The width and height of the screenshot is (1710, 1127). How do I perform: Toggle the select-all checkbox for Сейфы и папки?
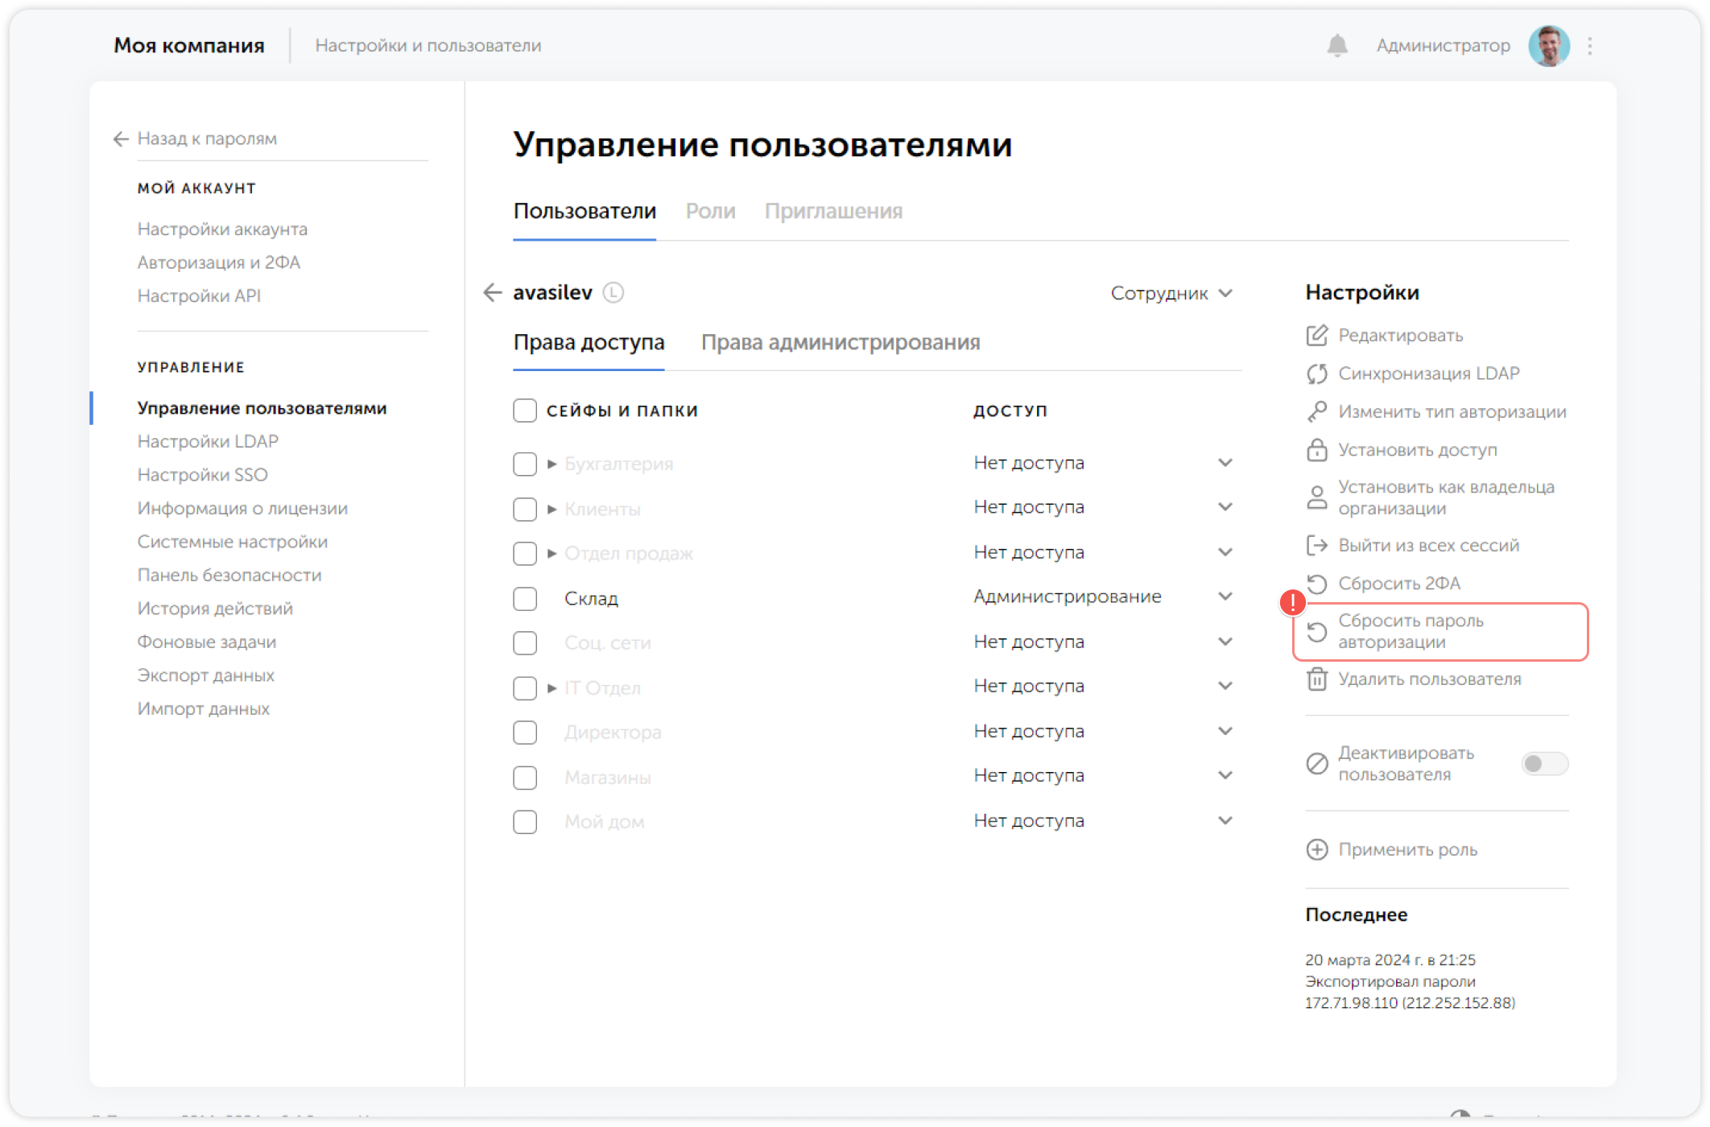[x=524, y=410]
